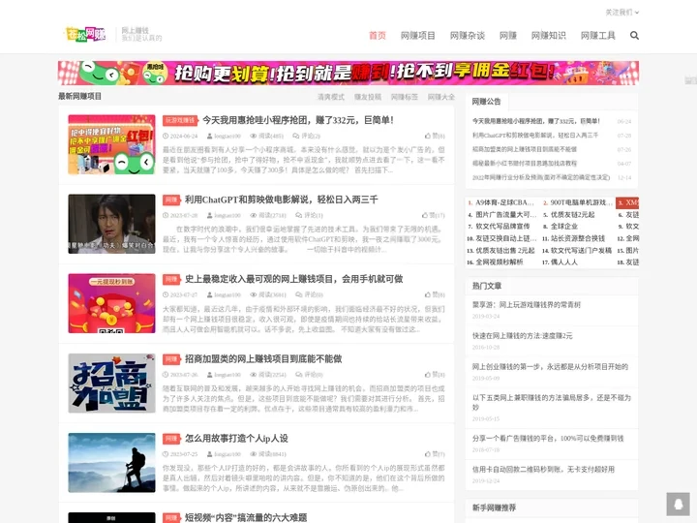Screen dimensions: 697x523
Task: Open hot article 信用卡自动回款二维码秒到账
Action: (x=543, y=469)
